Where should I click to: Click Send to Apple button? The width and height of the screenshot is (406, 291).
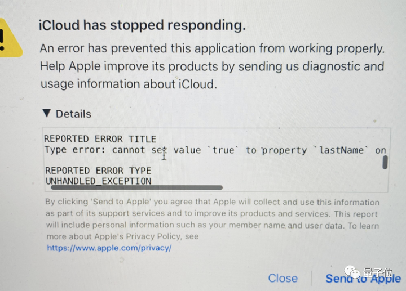pos(363,279)
